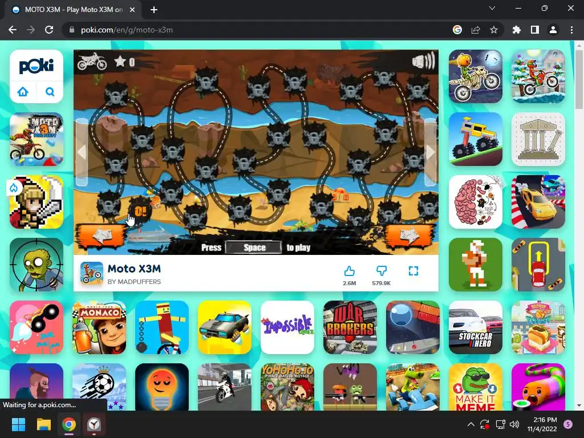Open the Chrome profile avatar

point(553,30)
